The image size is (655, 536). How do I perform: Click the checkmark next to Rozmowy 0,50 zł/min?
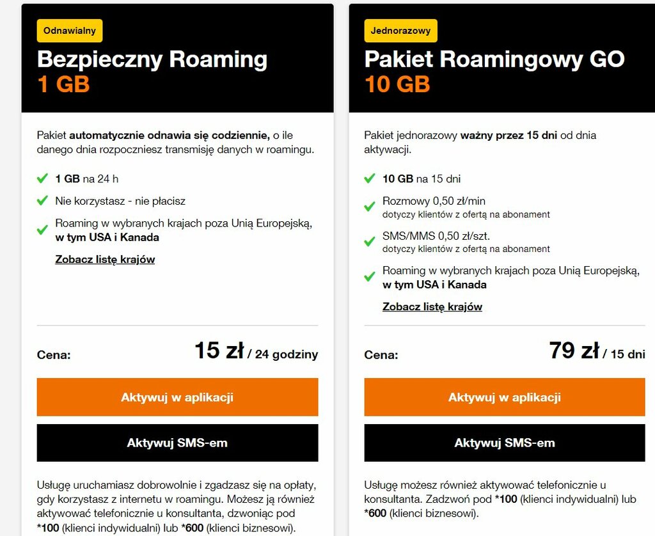pyautogui.click(x=370, y=207)
